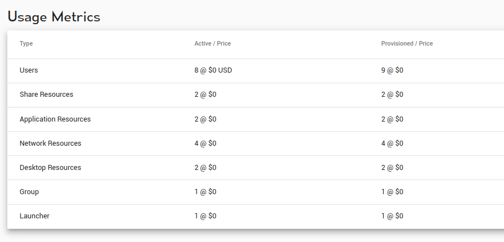The width and height of the screenshot is (504, 242).
Task: Click the Desktop Resources provisioned price value
Action: pos(392,168)
